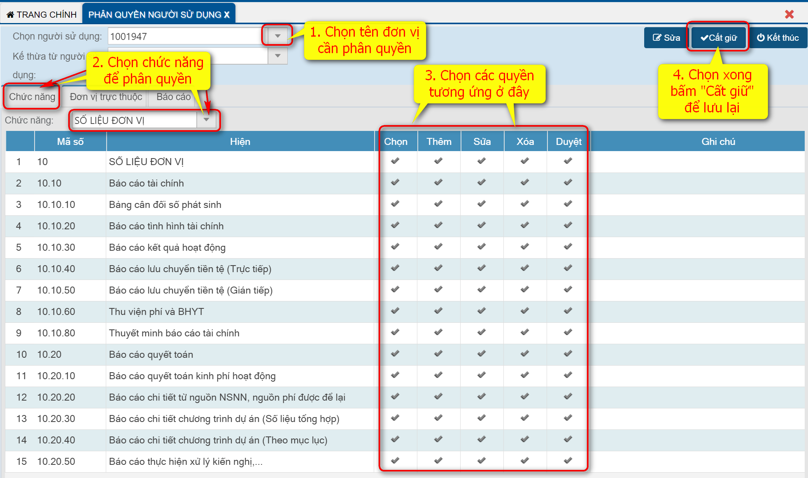The width and height of the screenshot is (808, 478).
Task: Select row Thuyết minh báo cáo tài chính
Action: pyautogui.click(x=174, y=333)
